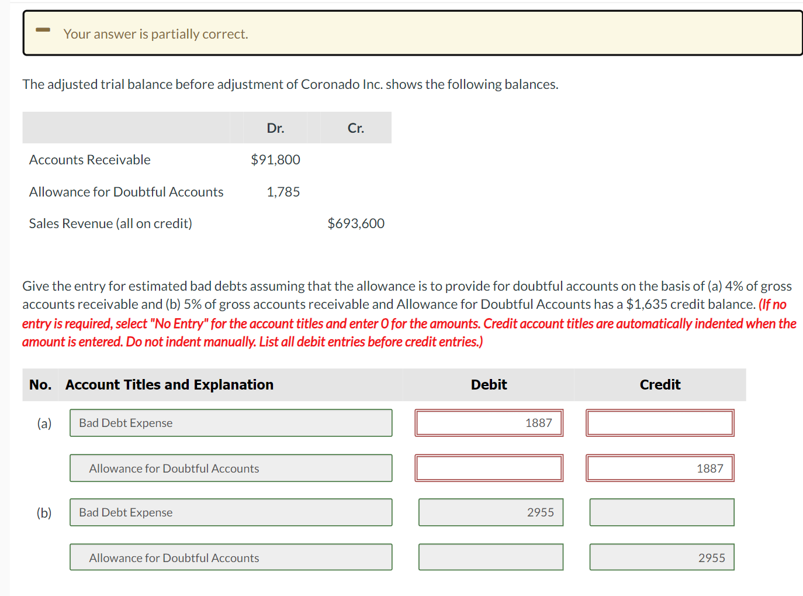Select the Bad Debt Expense field for entry (a)
The width and height of the screenshot is (803, 596).
(231, 422)
